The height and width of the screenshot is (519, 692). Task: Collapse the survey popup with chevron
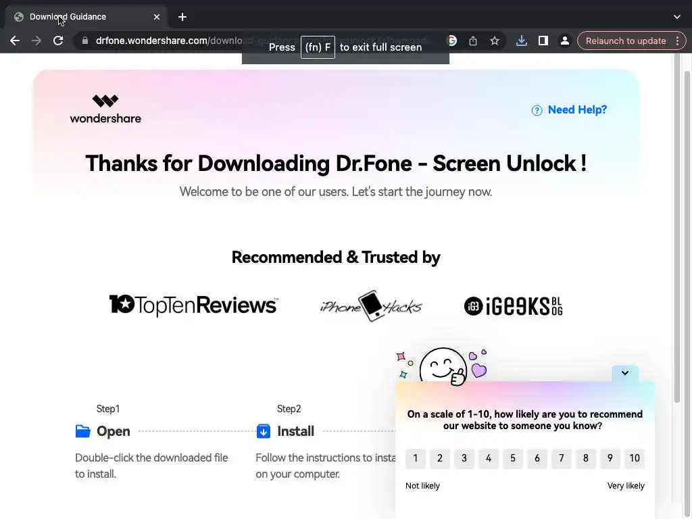625,373
